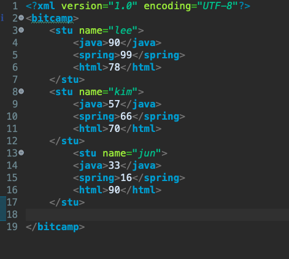Click the "jun" name attribute value
The image size is (289, 259).
click(147, 153)
